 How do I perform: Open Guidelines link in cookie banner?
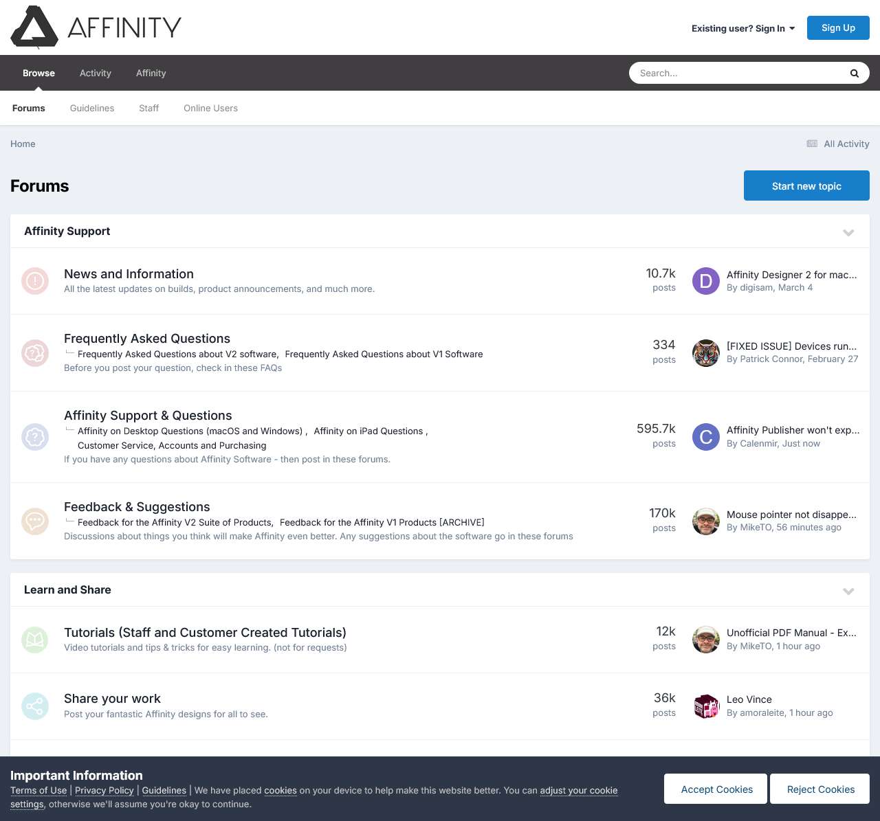164,790
